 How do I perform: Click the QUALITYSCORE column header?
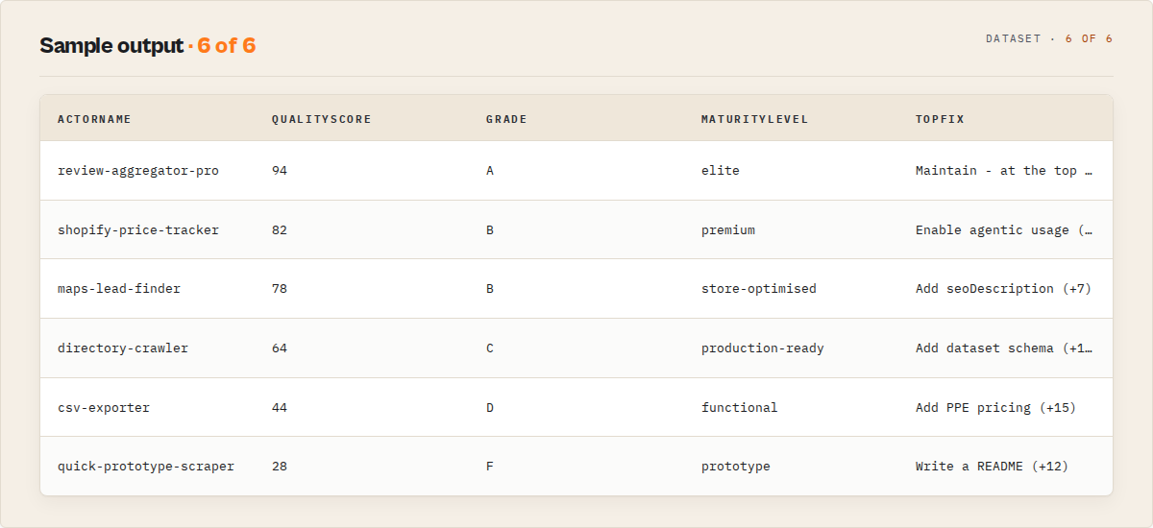tap(321, 119)
